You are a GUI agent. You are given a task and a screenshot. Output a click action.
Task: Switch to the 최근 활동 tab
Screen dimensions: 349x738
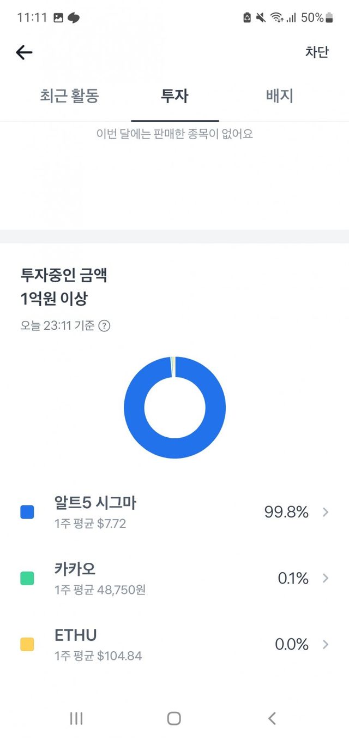tap(69, 97)
